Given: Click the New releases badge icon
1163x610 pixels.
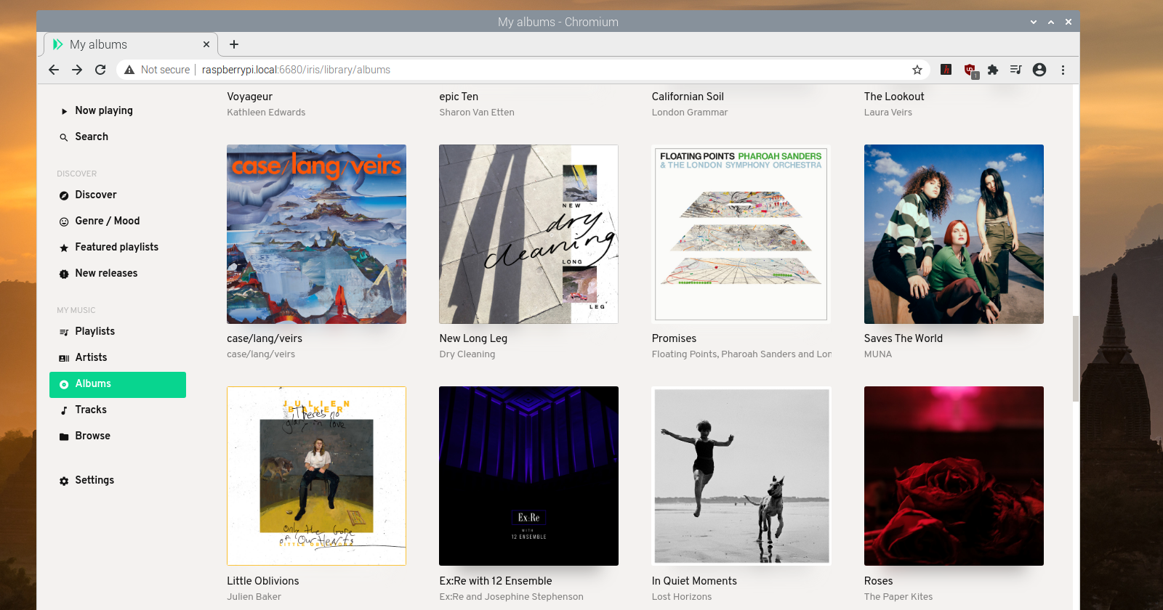Looking at the screenshot, I should pyautogui.click(x=64, y=274).
